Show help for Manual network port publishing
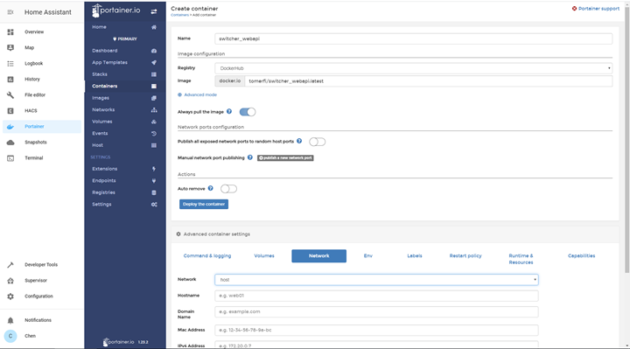Image resolution: width=630 pixels, height=349 pixels. coord(250,157)
